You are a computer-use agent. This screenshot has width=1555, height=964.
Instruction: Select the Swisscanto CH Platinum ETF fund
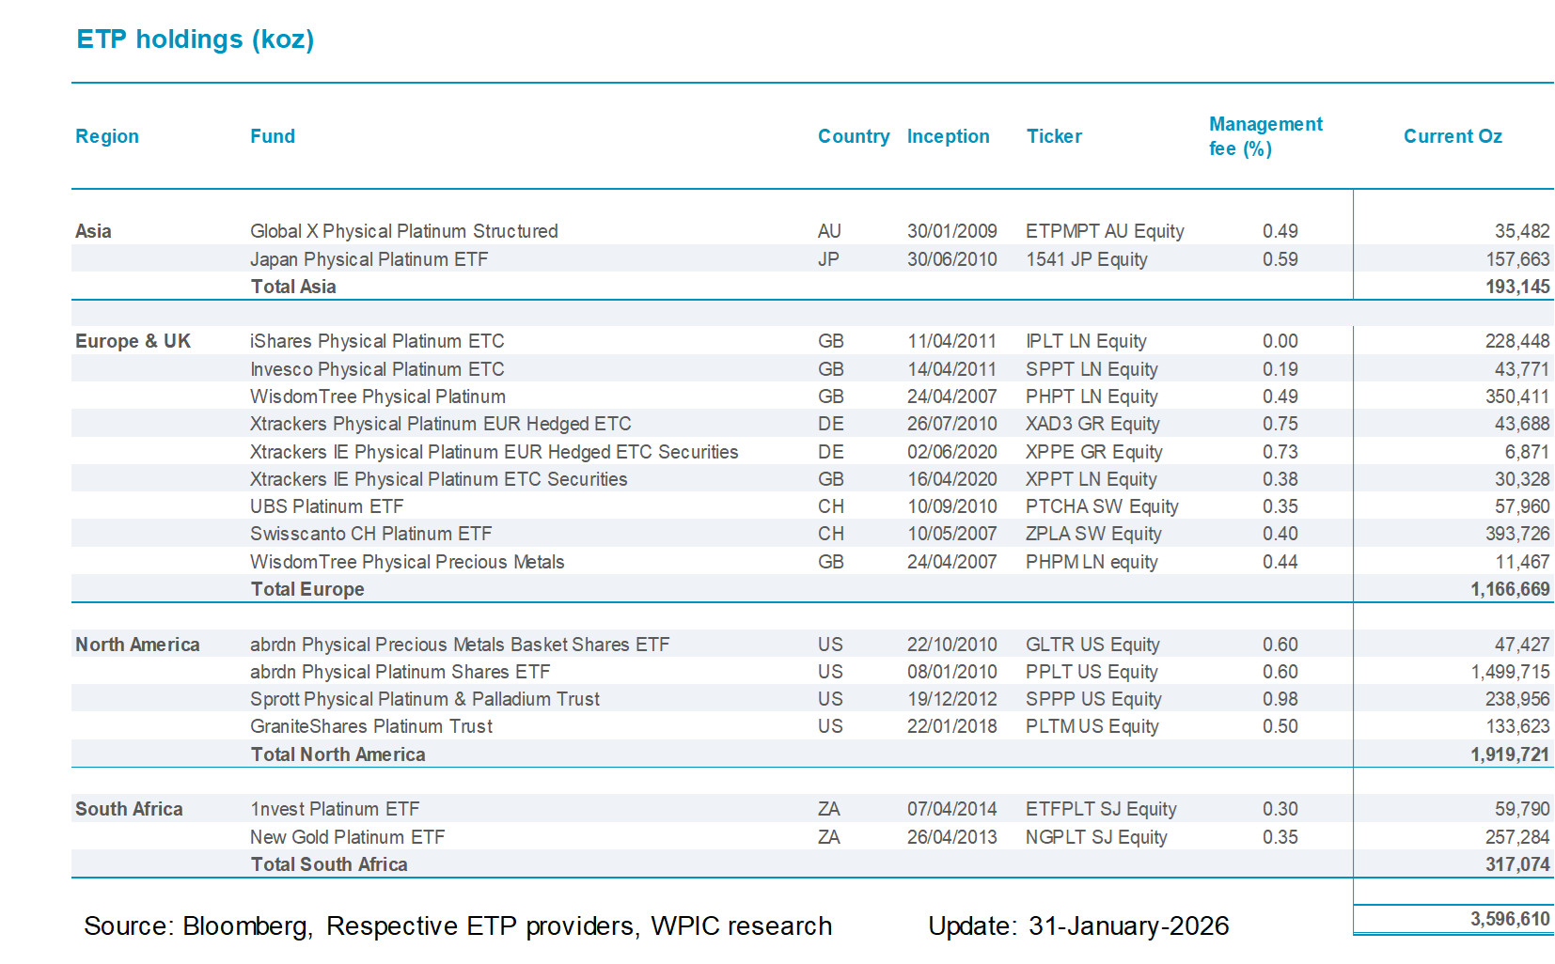(370, 534)
